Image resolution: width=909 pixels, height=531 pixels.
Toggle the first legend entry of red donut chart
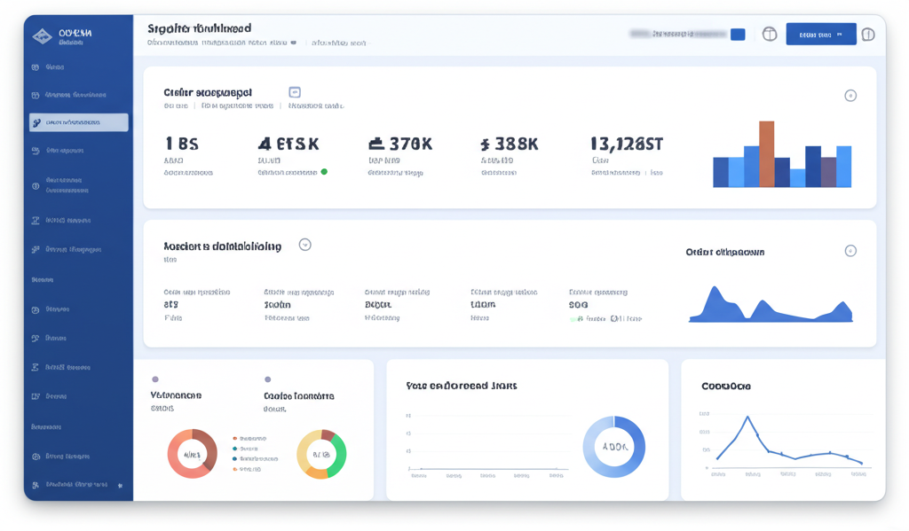point(235,438)
